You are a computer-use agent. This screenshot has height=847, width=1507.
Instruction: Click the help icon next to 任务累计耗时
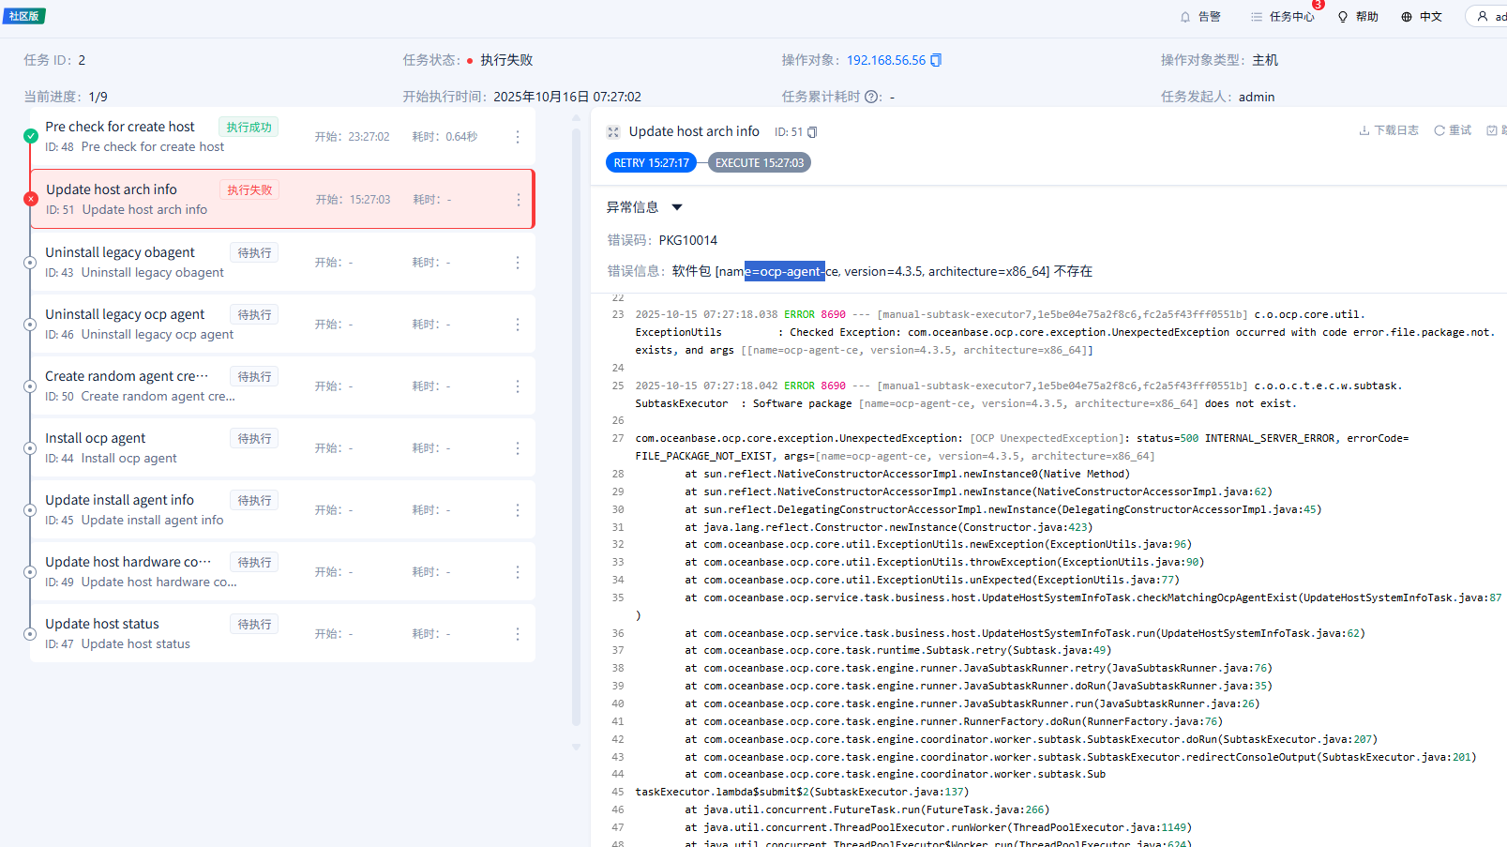[872, 97]
